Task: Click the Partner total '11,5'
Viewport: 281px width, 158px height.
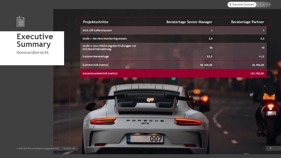Action: click(261, 56)
